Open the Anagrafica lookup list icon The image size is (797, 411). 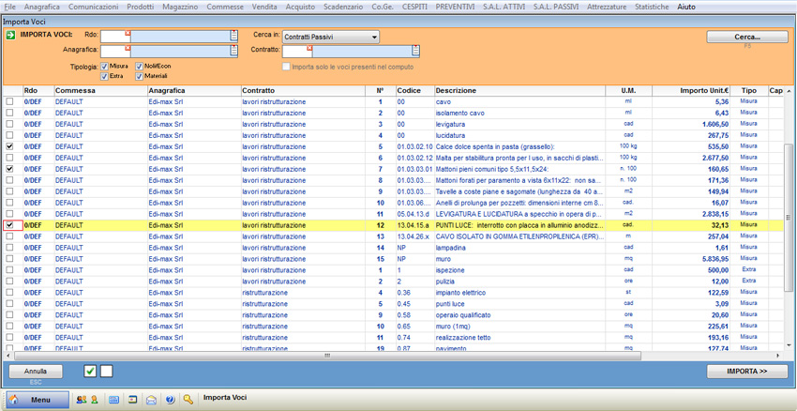click(x=233, y=51)
